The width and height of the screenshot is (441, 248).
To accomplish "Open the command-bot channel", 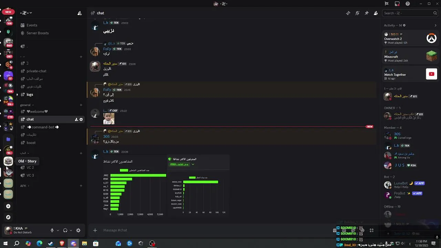I will (52, 127).
